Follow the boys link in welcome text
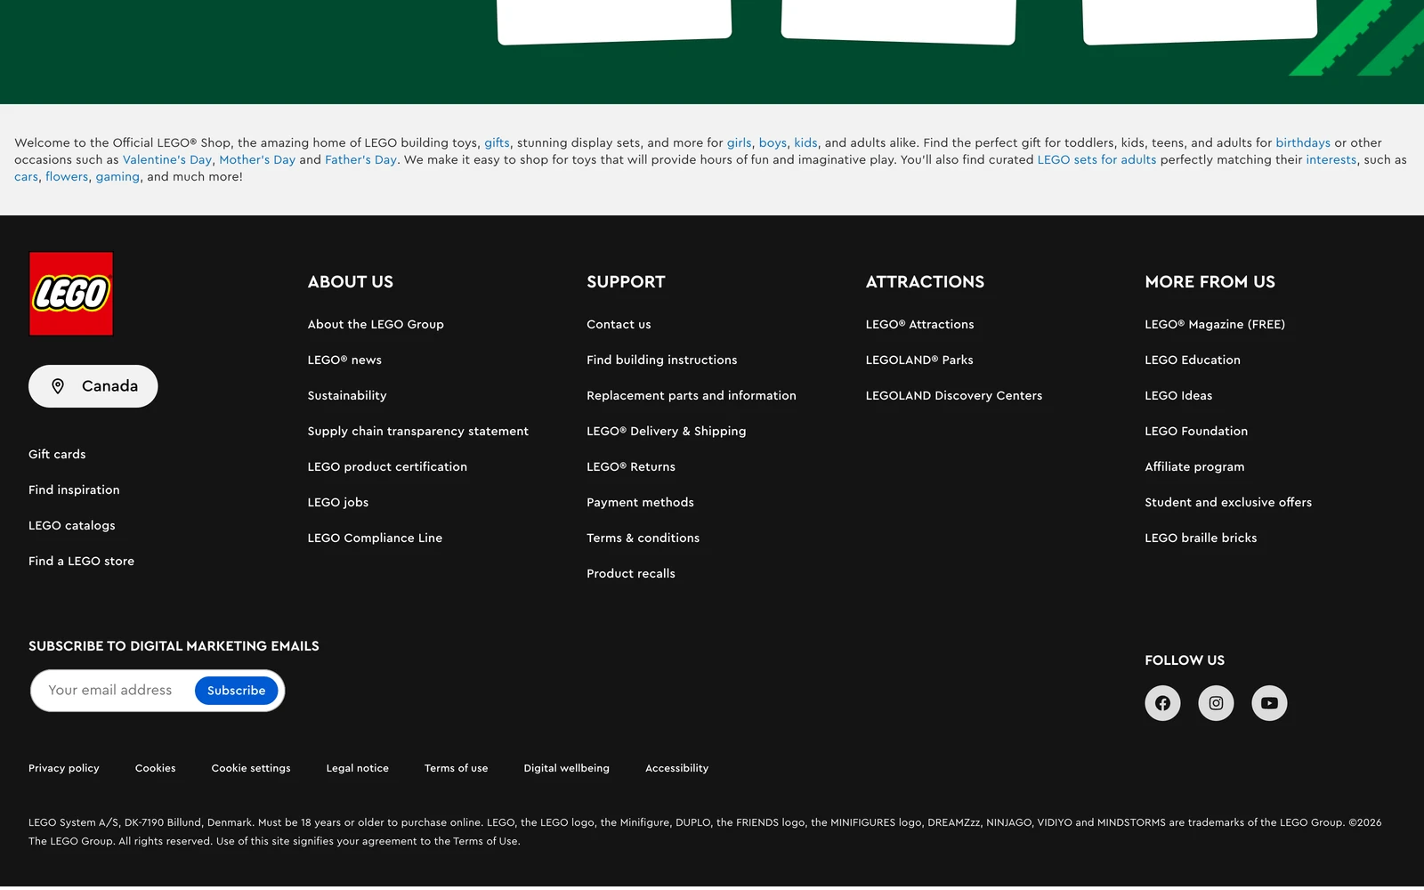The width and height of the screenshot is (1424, 890). [x=773, y=142]
